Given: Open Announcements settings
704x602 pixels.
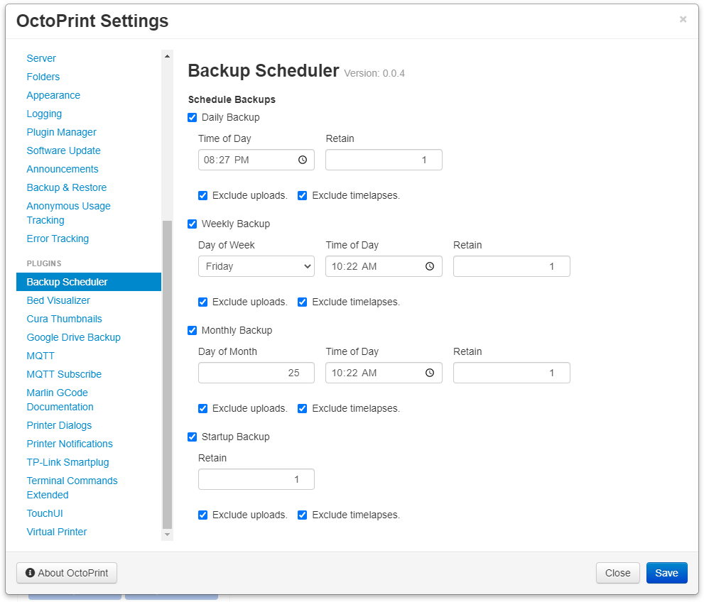Looking at the screenshot, I should pos(63,169).
